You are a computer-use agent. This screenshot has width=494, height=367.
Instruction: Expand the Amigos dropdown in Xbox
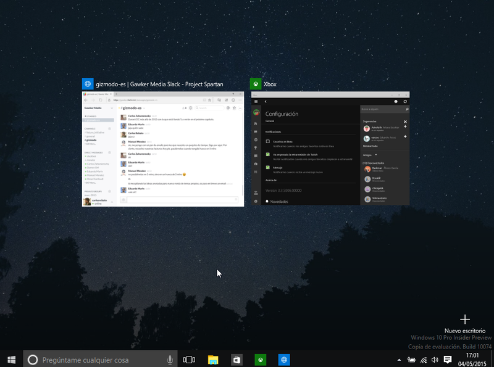tap(376, 155)
